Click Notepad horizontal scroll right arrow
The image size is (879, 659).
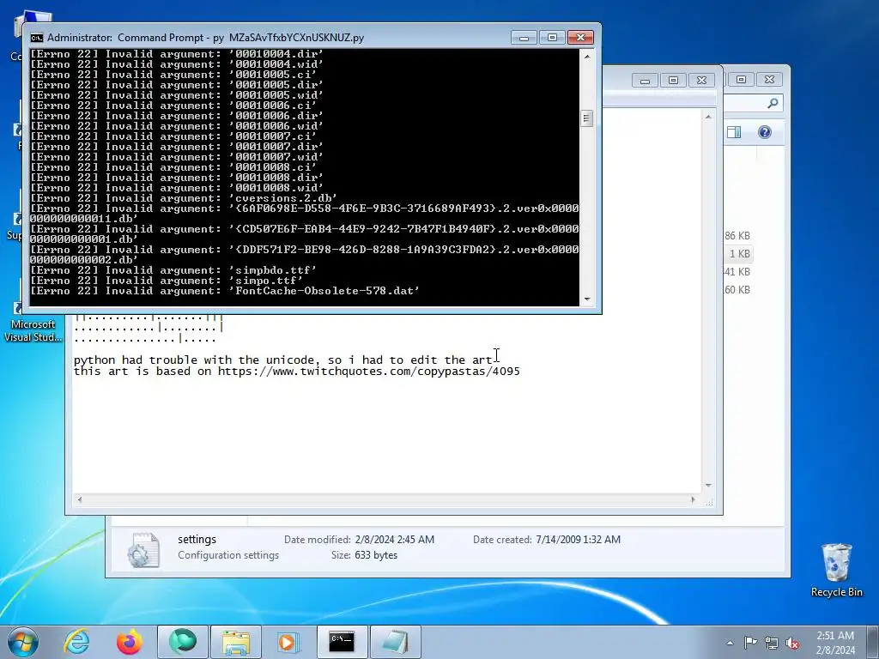[x=694, y=499]
